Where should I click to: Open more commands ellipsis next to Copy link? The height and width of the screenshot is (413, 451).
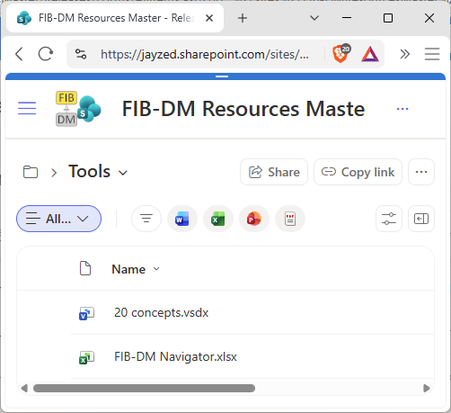click(421, 172)
